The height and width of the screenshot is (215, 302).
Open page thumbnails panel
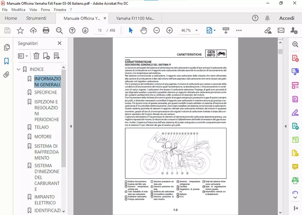[7, 47]
